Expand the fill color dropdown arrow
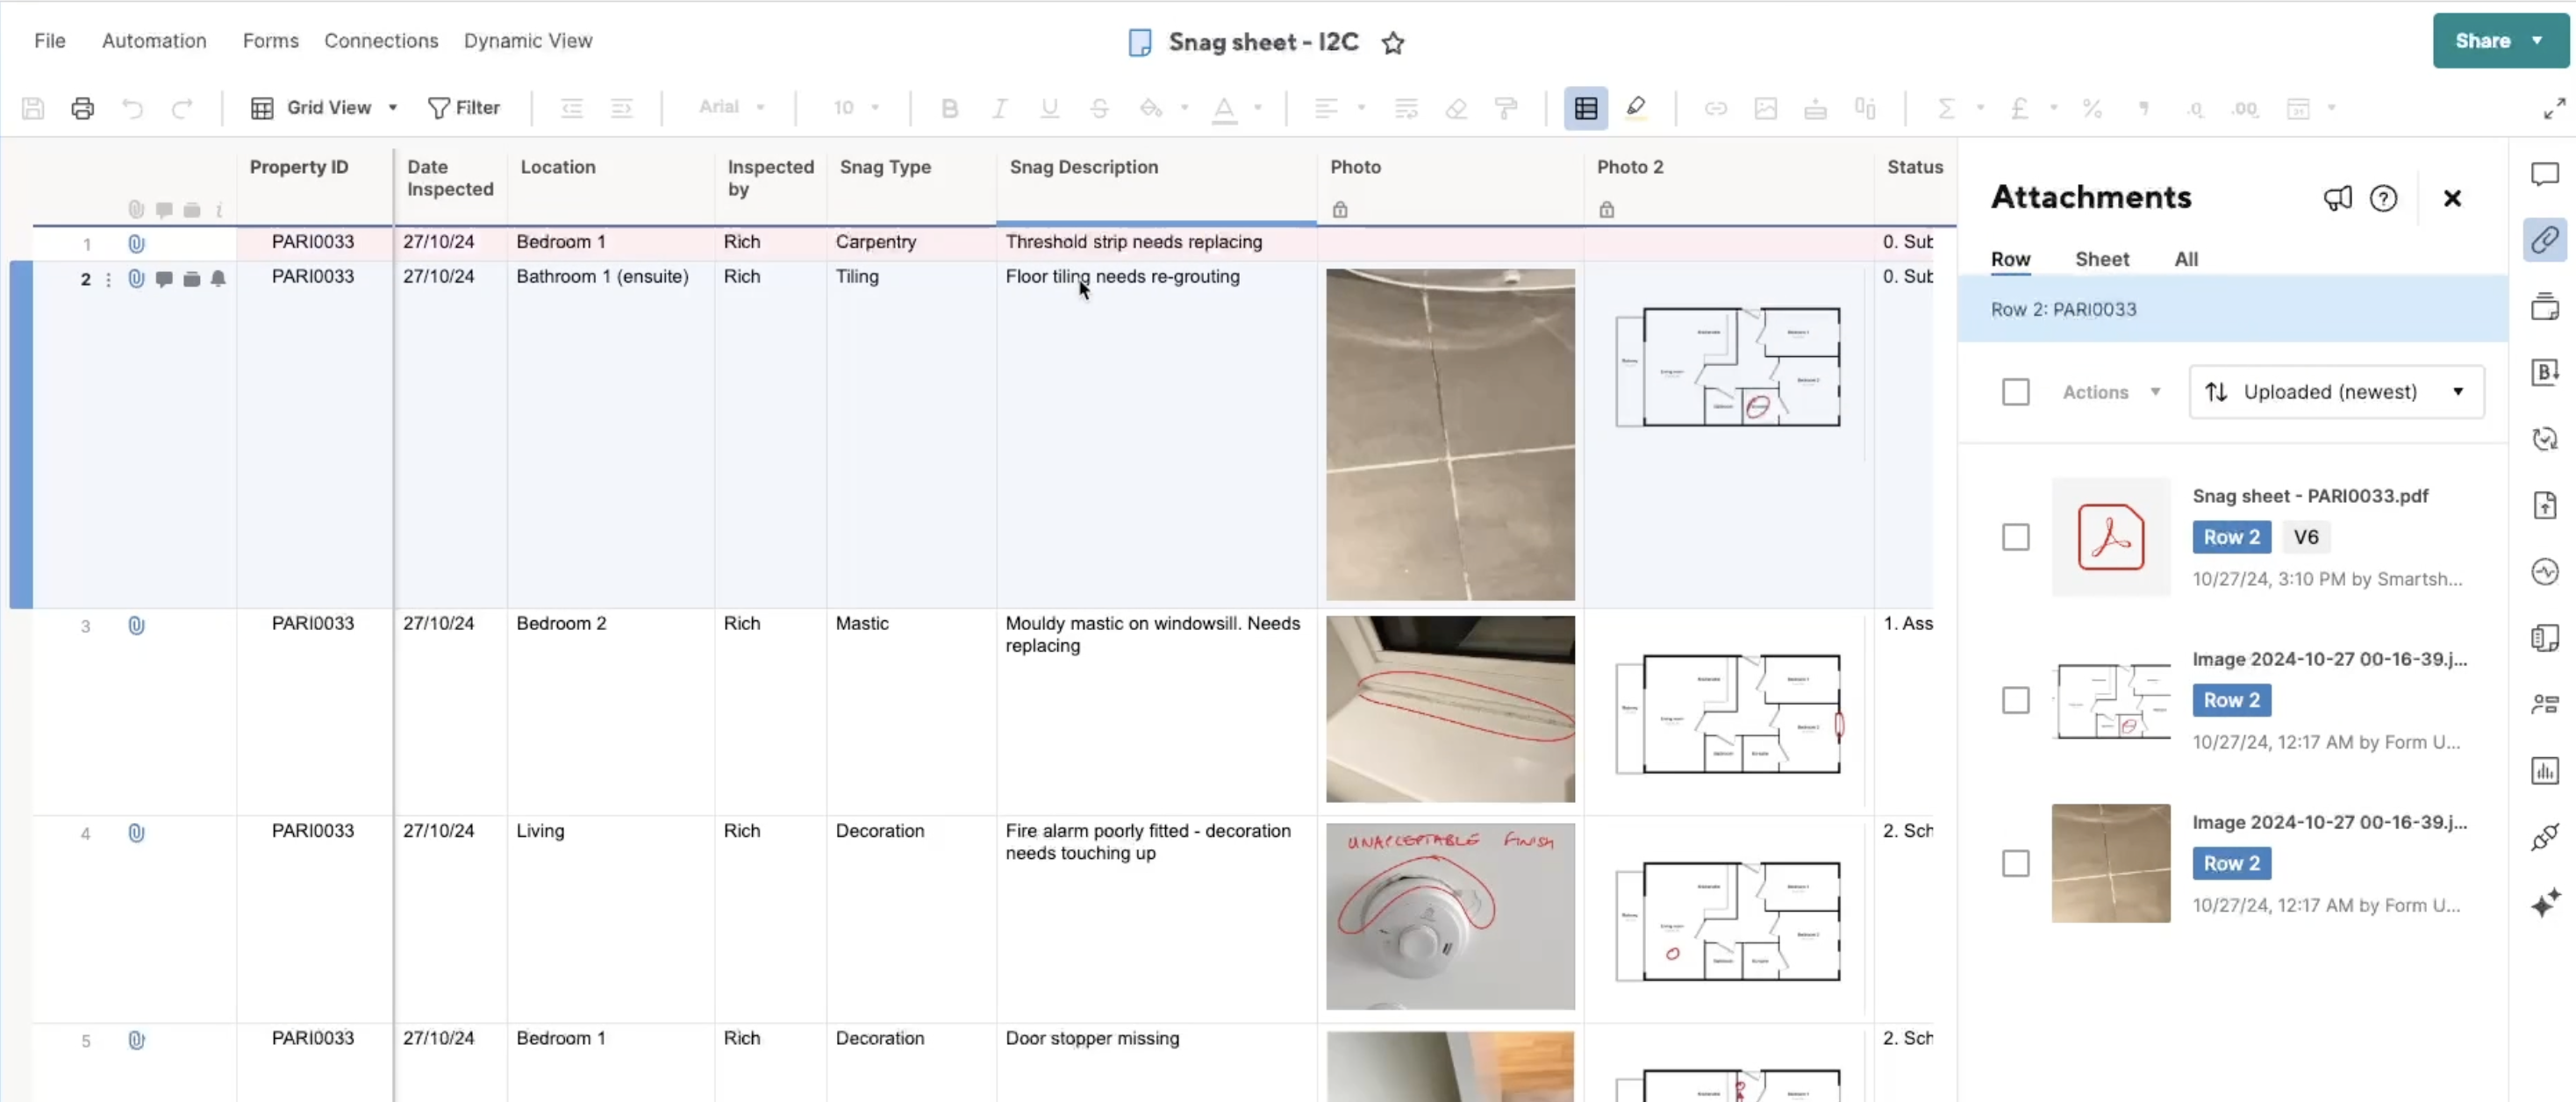The height and width of the screenshot is (1102, 2576). tap(1184, 108)
